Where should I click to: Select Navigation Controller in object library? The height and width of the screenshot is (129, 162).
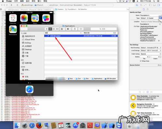[x=146, y=106]
